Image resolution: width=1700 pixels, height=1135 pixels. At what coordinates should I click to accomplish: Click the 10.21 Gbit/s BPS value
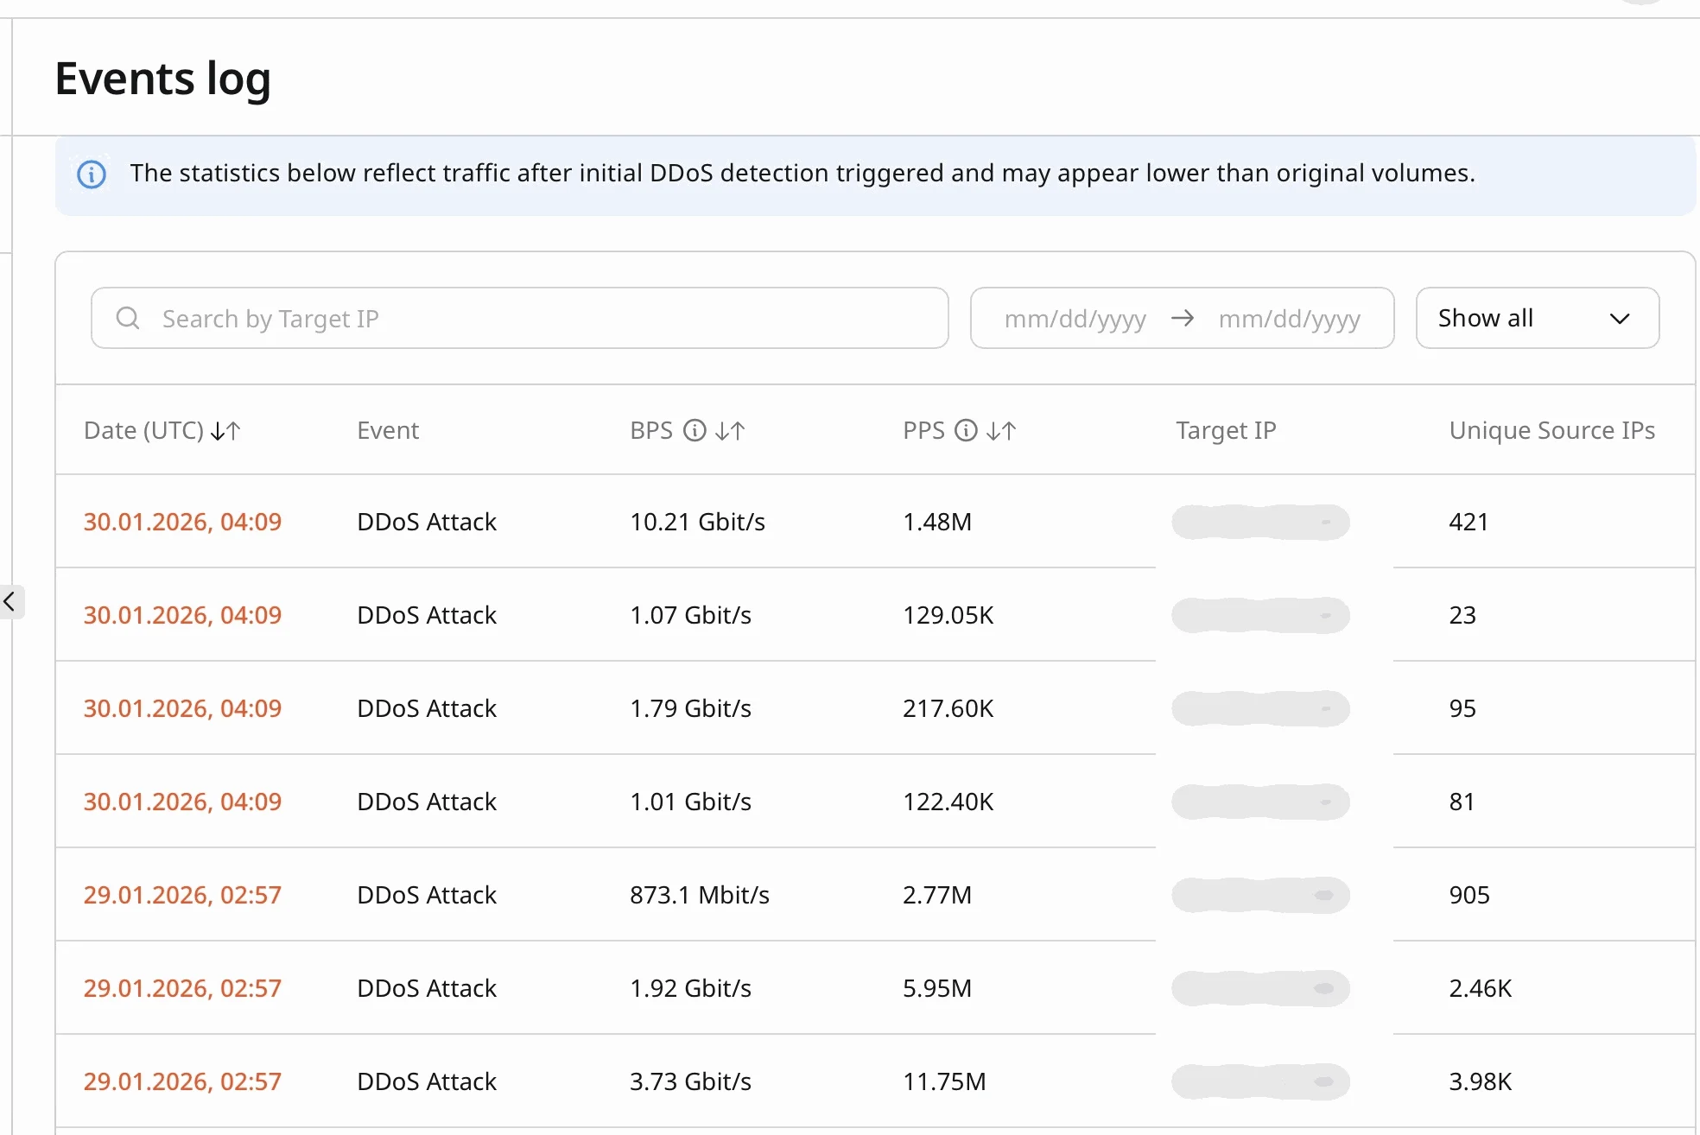[x=697, y=522]
